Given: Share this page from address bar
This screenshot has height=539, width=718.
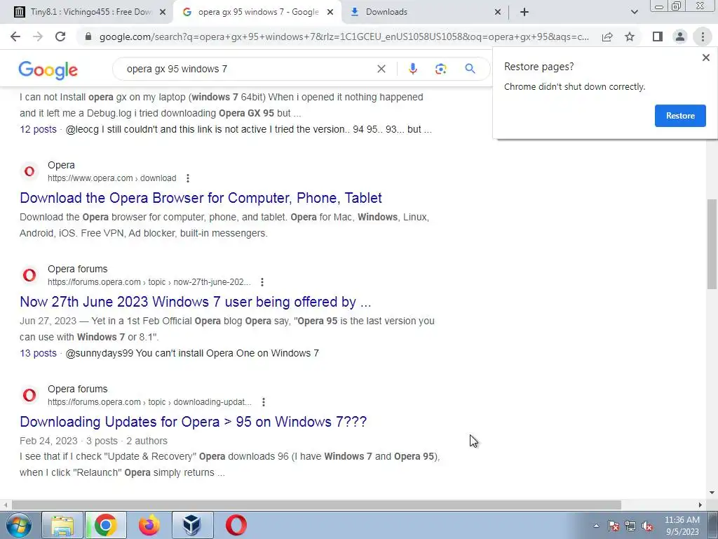Looking at the screenshot, I should (x=607, y=36).
